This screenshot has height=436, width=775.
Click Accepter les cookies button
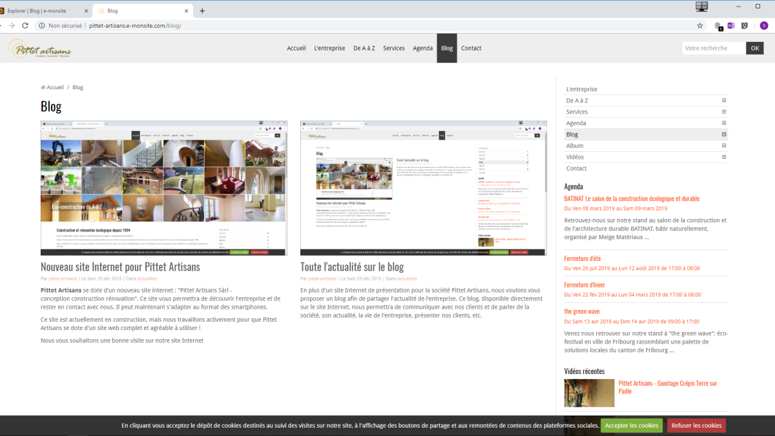(632, 426)
